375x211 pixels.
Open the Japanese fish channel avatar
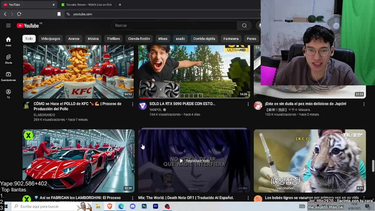click(x=258, y=105)
